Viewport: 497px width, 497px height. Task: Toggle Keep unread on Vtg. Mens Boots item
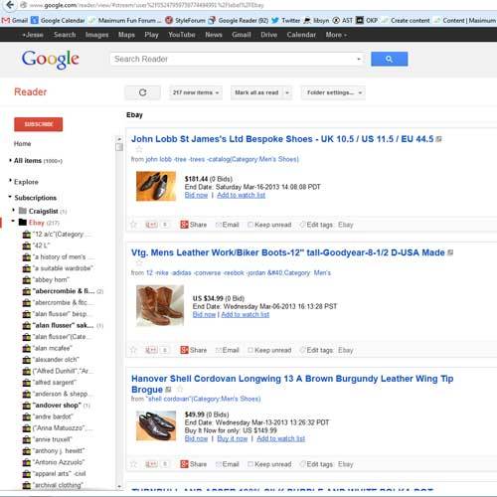[x=269, y=350]
